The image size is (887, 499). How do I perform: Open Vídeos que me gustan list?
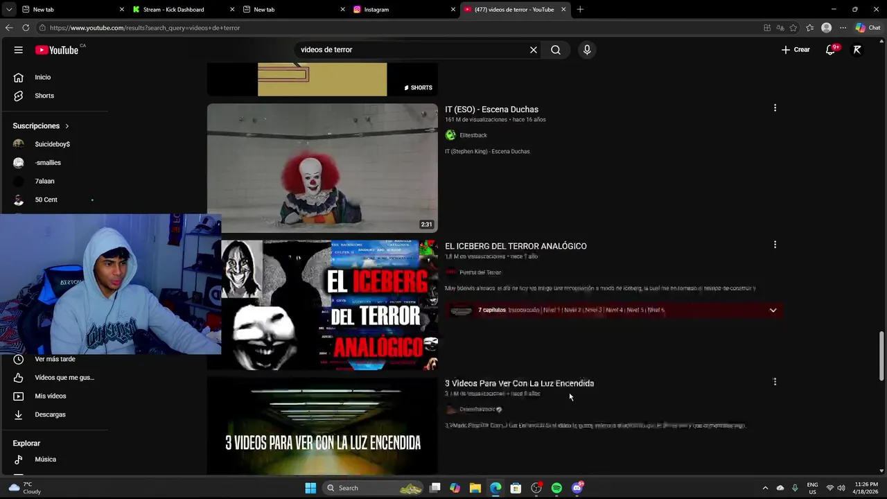[x=64, y=378]
